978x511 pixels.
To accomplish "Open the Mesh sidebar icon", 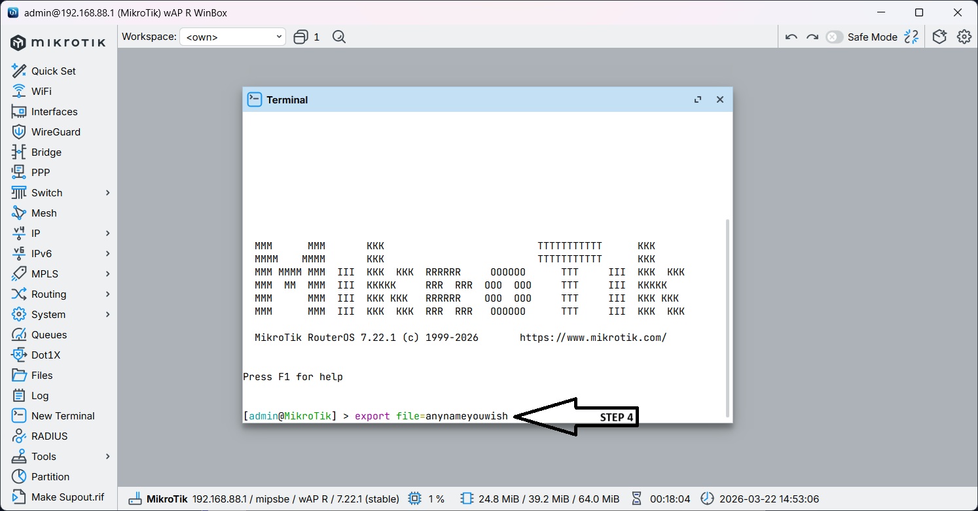I will click(19, 213).
